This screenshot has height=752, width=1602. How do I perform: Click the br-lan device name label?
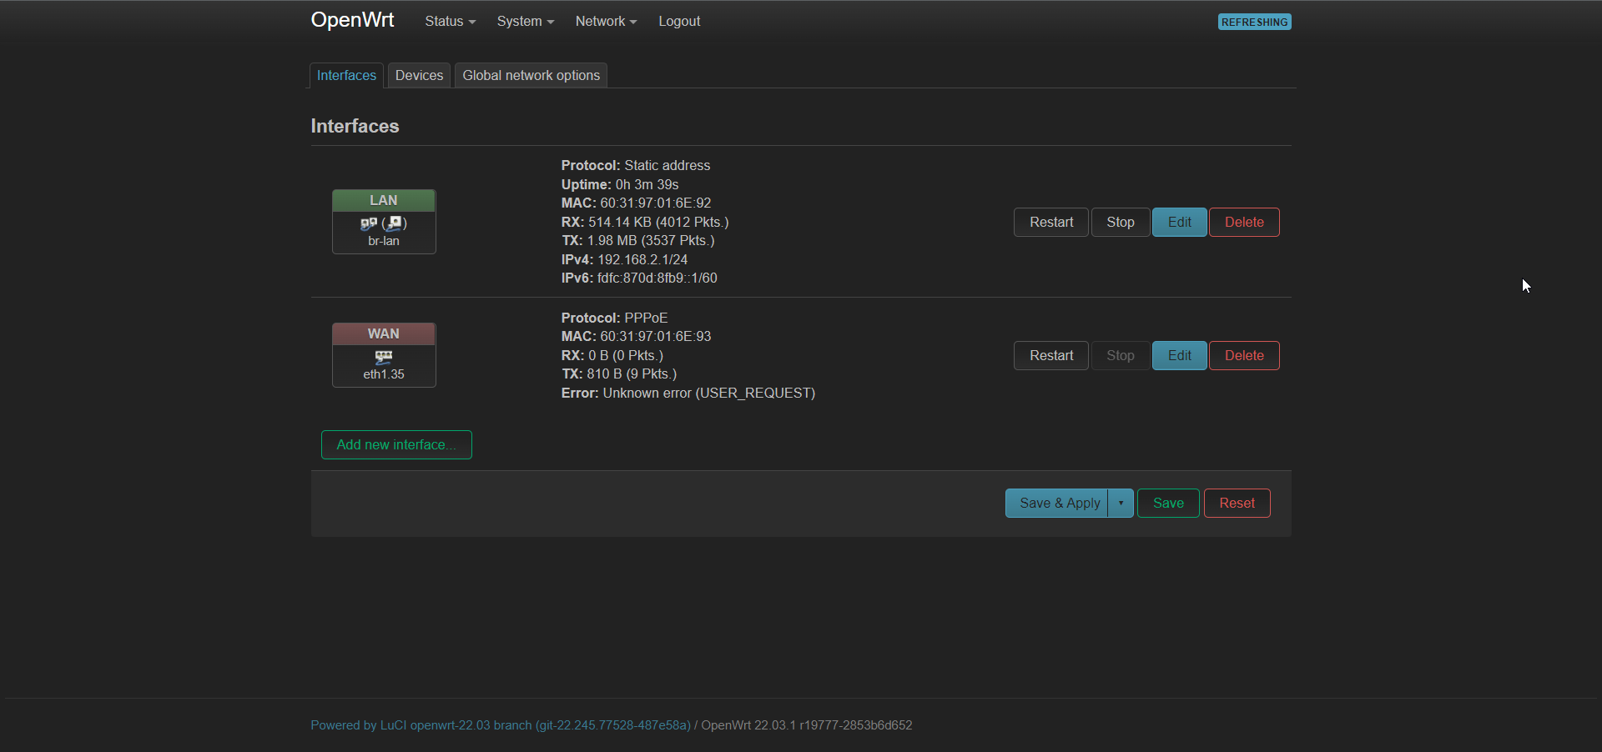[384, 241]
